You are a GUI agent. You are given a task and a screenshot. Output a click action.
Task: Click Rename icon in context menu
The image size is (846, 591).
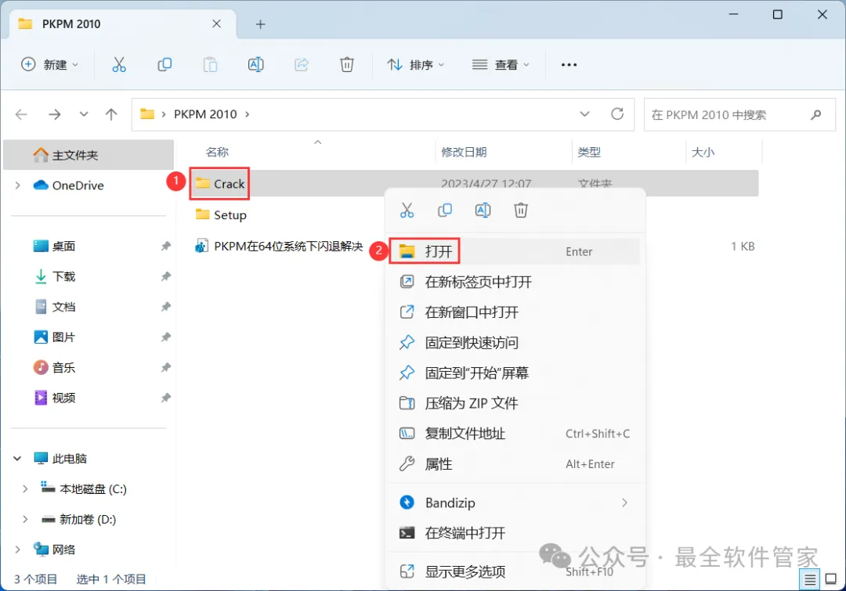coord(483,211)
